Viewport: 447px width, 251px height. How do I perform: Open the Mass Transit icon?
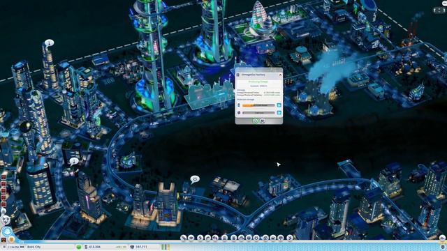click(x=273, y=238)
